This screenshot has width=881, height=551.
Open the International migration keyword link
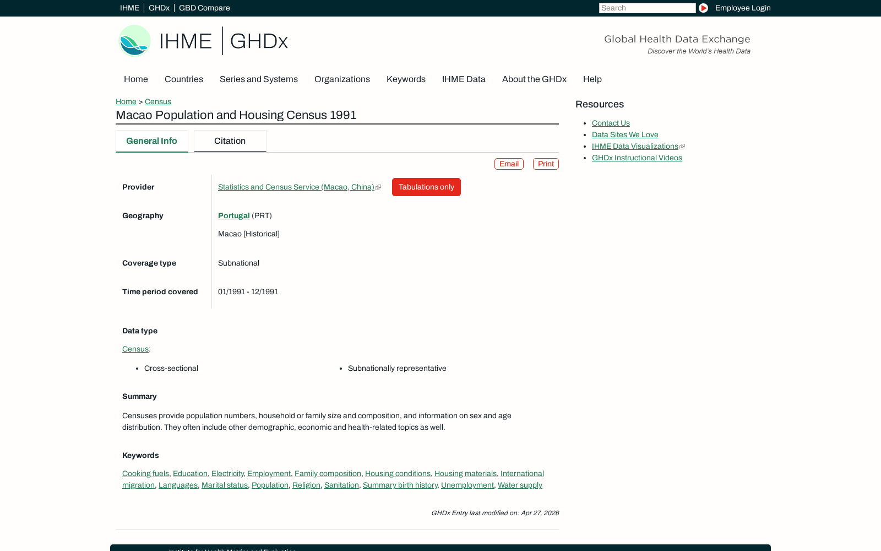522,474
